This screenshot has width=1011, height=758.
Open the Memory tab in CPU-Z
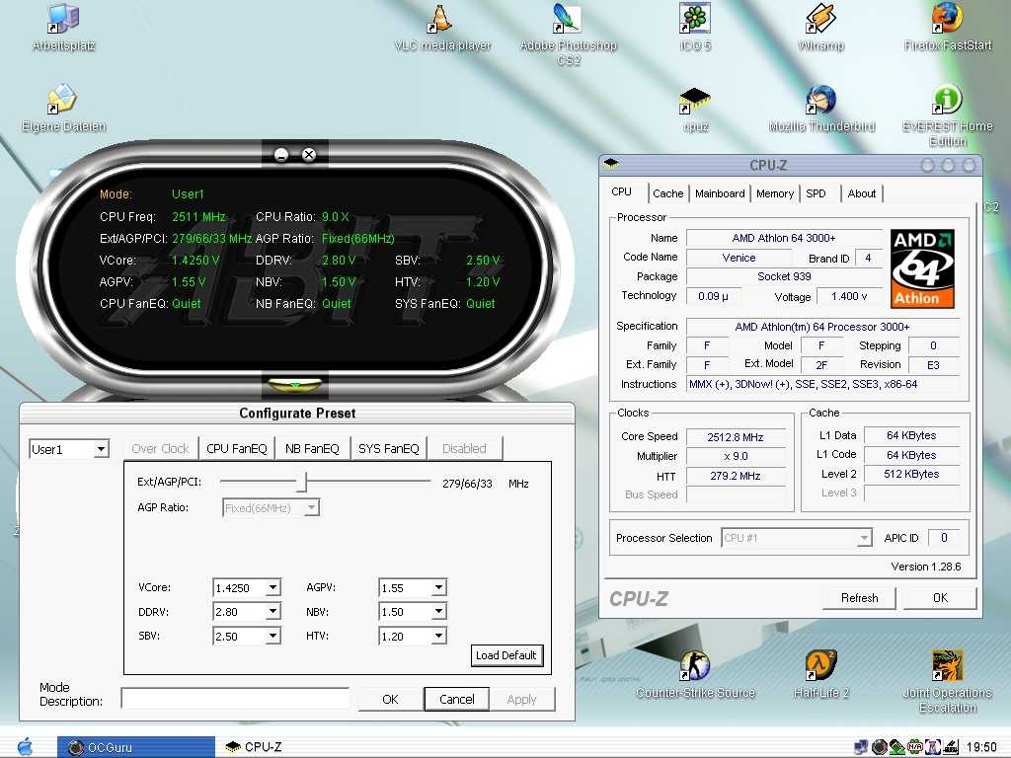click(x=775, y=193)
